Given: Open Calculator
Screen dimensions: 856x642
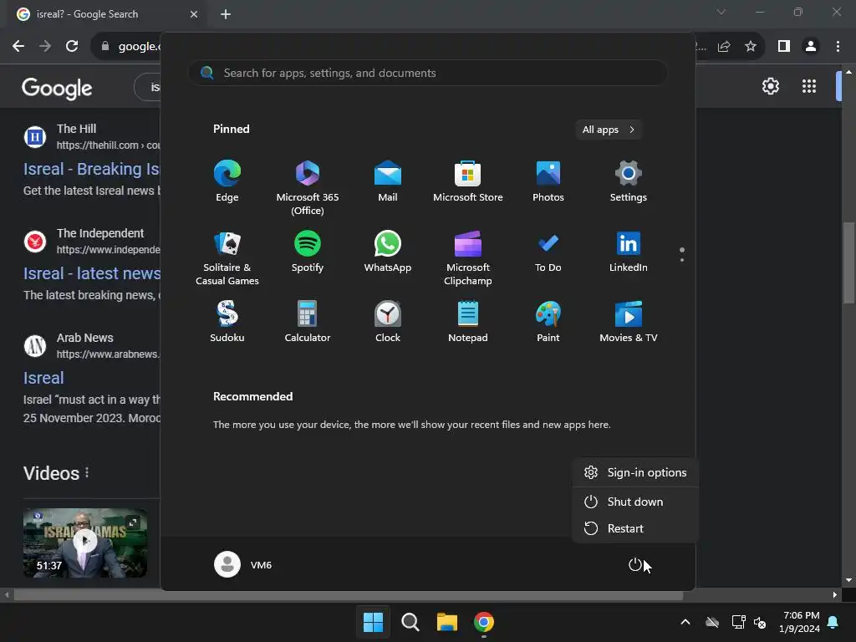Looking at the screenshot, I should (308, 322).
